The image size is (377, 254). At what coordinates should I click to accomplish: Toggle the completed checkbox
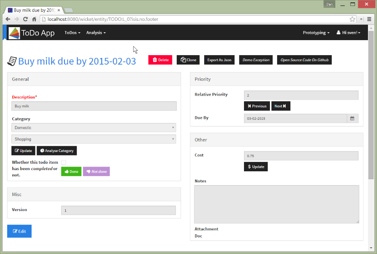pos(63,162)
